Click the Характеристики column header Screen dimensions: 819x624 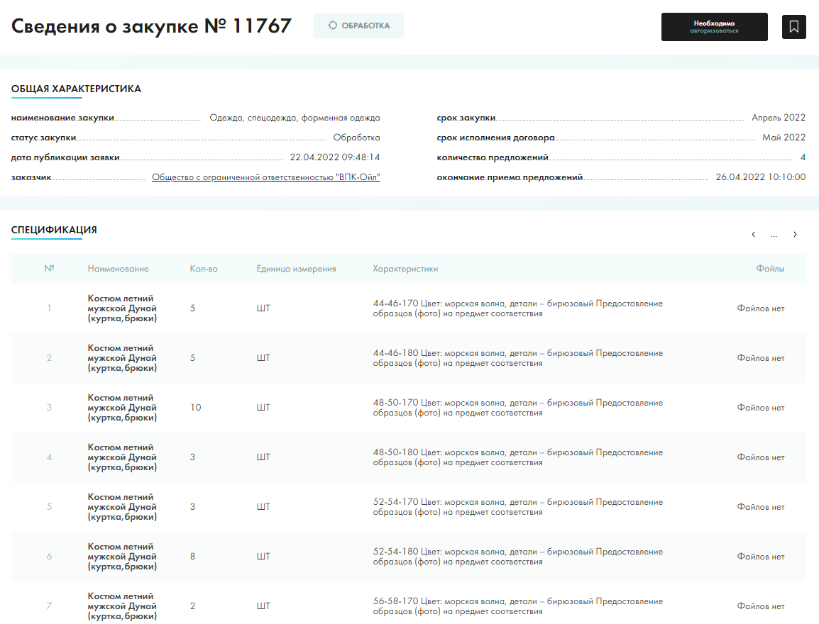click(x=405, y=269)
